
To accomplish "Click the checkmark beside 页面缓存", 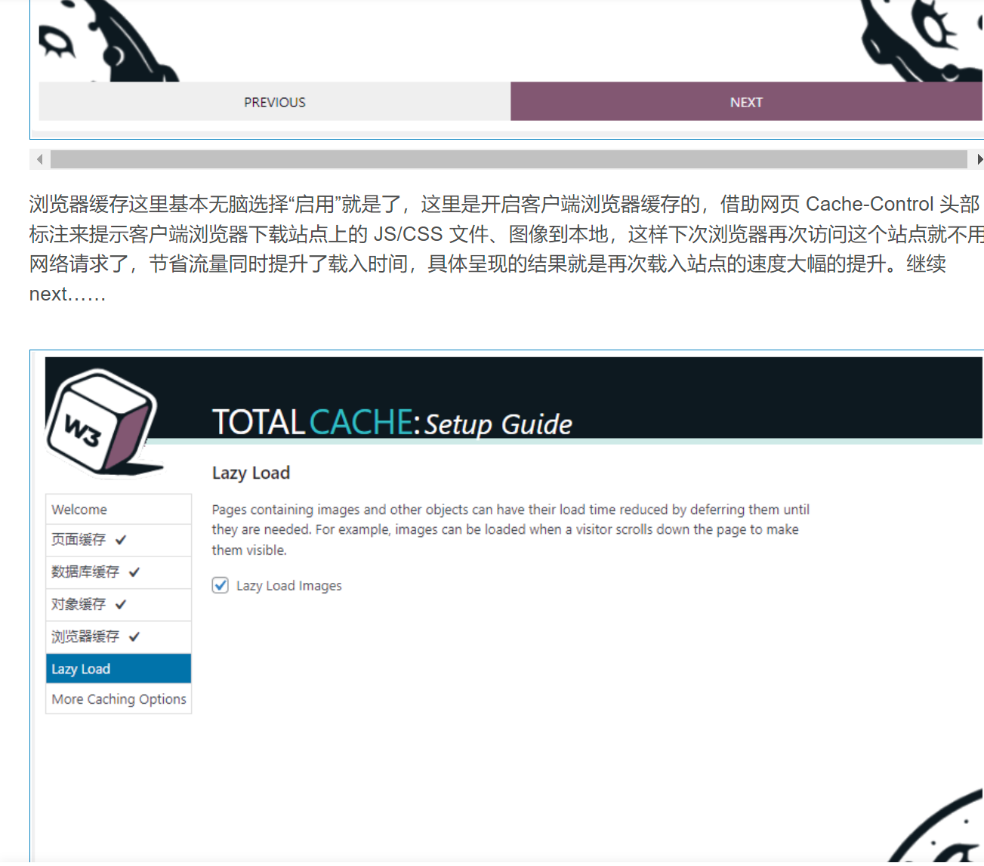I will [121, 540].
